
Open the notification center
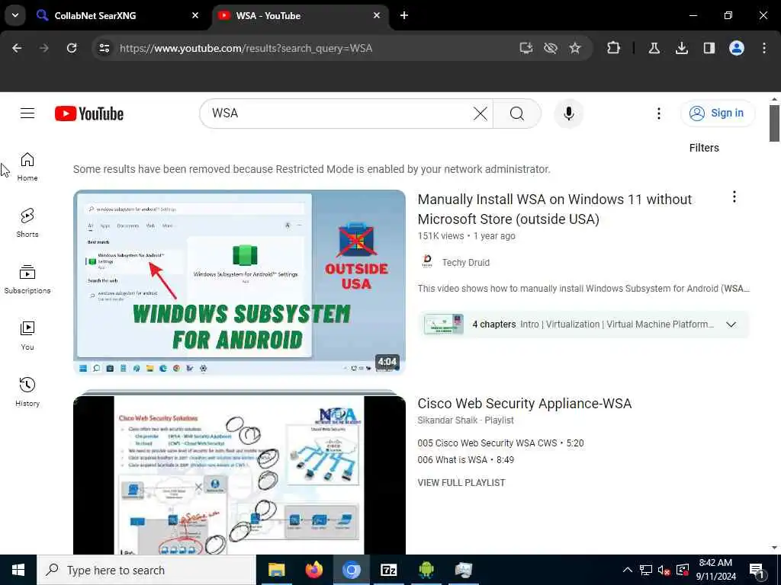click(757, 571)
